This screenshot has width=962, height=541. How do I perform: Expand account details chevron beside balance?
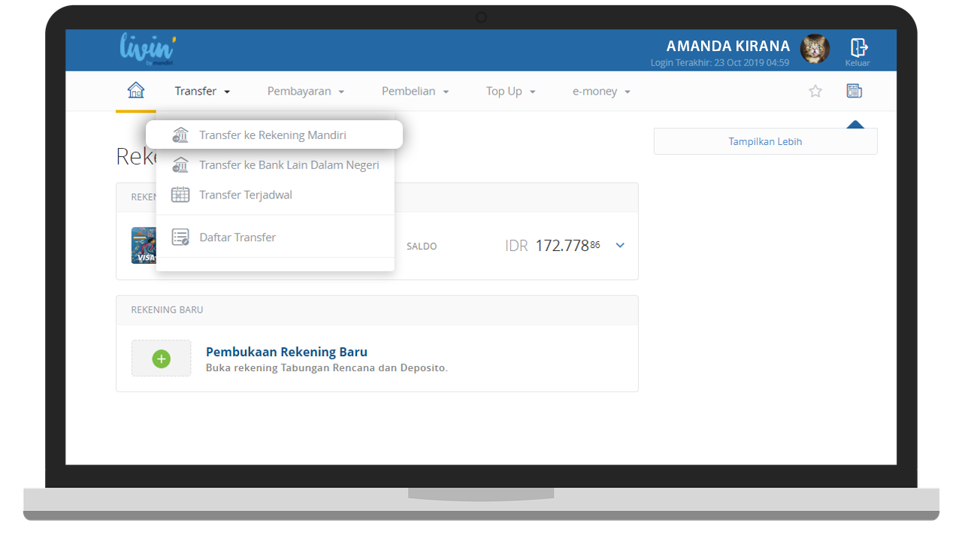pyautogui.click(x=620, y=246)
